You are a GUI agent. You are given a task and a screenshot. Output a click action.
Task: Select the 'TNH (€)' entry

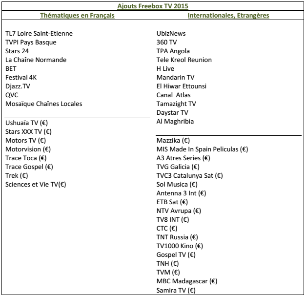coord(167,264)
